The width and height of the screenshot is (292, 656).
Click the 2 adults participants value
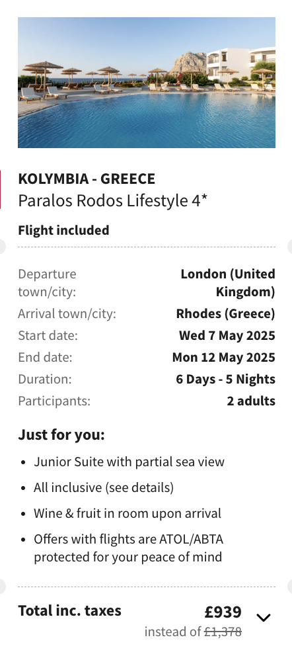click(x=251, y=401)
